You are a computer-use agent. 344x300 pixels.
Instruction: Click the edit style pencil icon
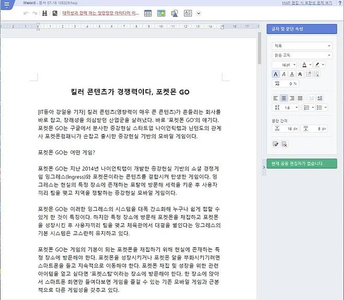[x=276, y=144]
